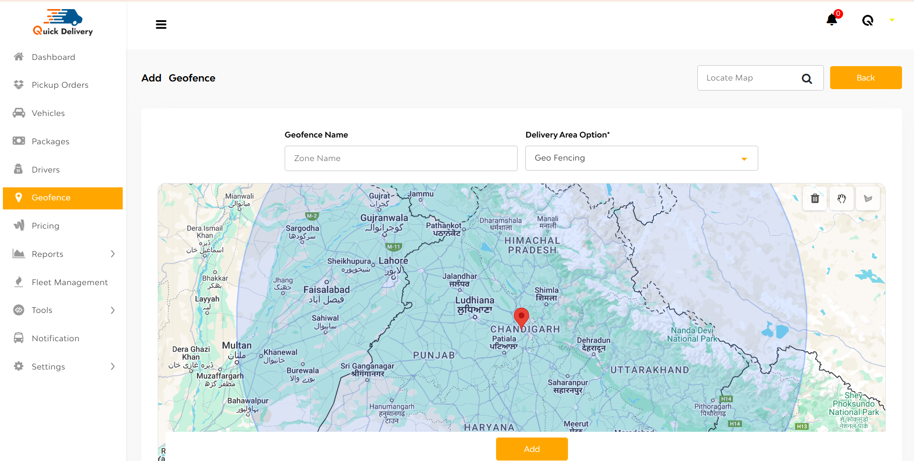914x461 pixels.
Task: Click the Q profile avatar icon
Action: click(x=868, y=20)
